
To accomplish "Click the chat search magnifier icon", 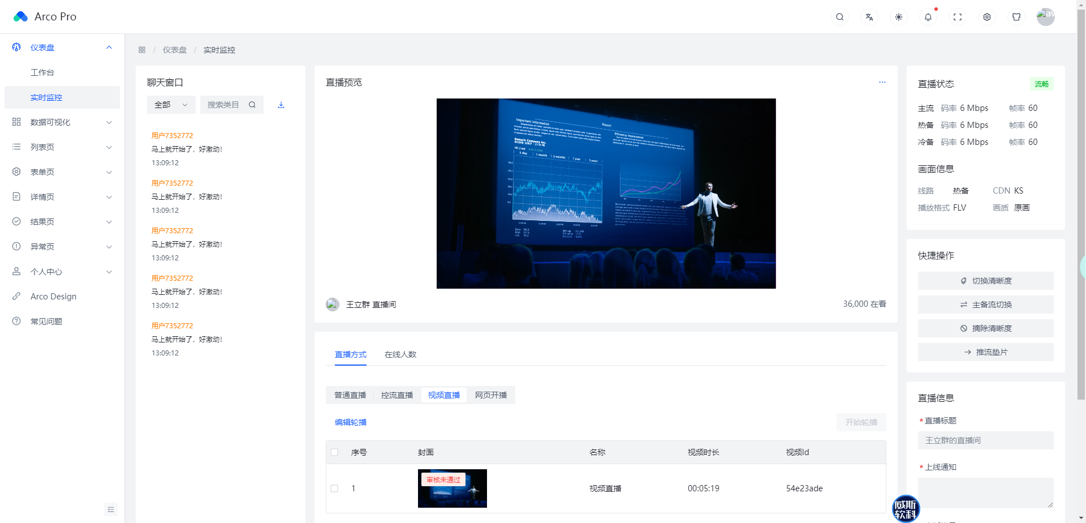I will click(252, 105).
